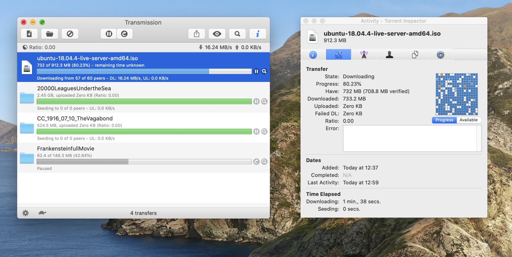This screenshot has height=257, width=512.
Task: Resume the paused FrankensteinfullMovie transfer
Action: pyautogui.click(x=256, y=162)
